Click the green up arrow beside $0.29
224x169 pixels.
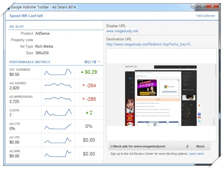[82, 72]
